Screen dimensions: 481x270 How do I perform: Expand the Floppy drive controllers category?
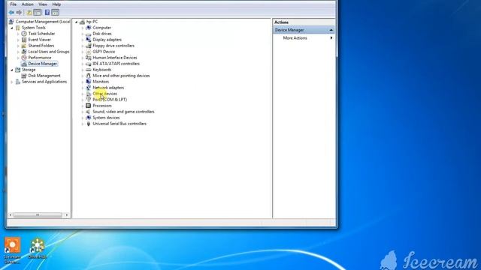83,46
